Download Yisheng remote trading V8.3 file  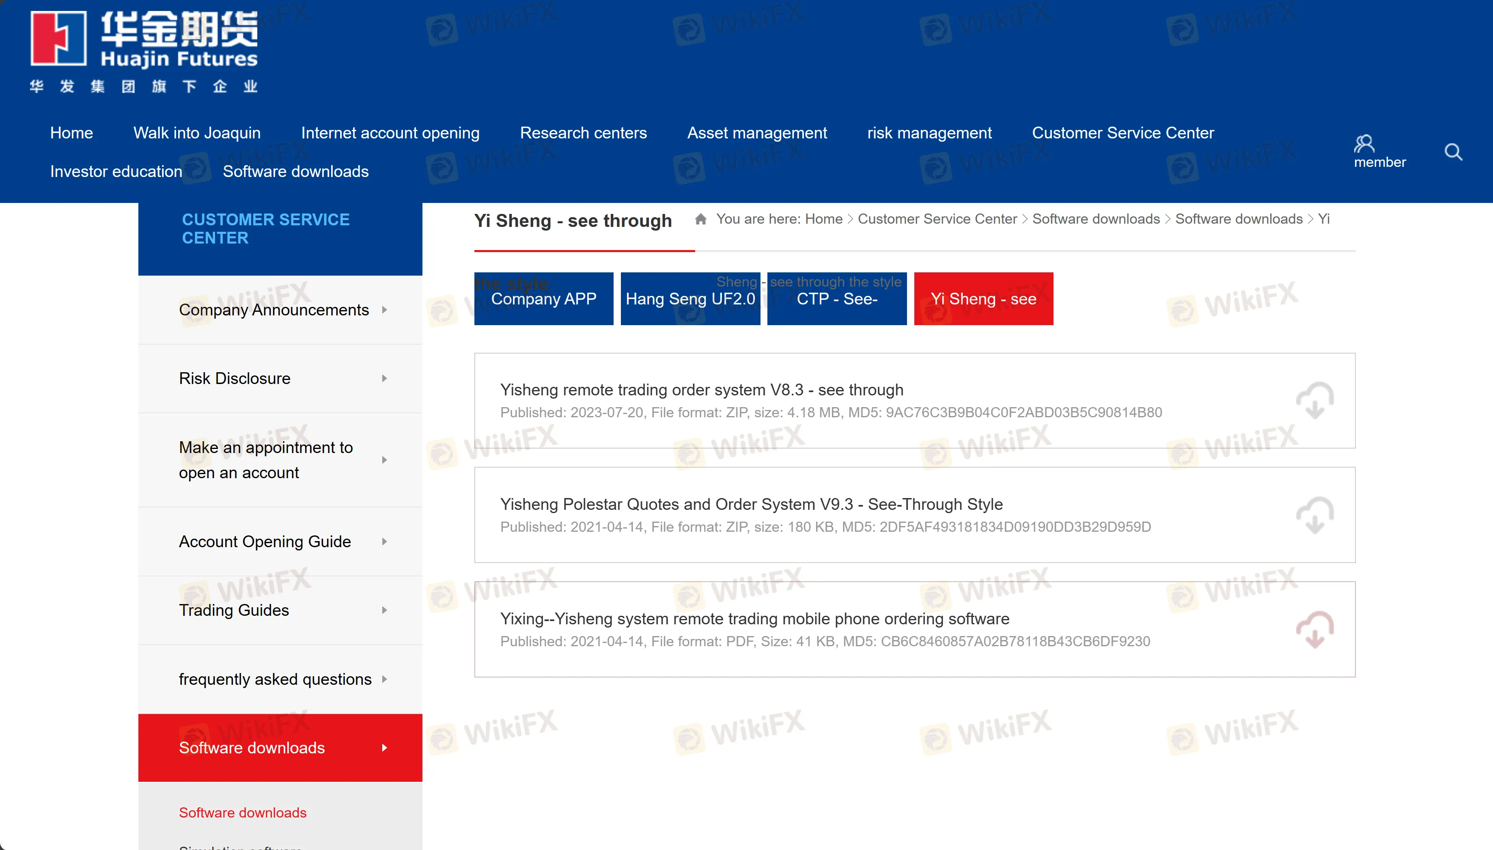pyautogui.click(x=1314, y=401)
